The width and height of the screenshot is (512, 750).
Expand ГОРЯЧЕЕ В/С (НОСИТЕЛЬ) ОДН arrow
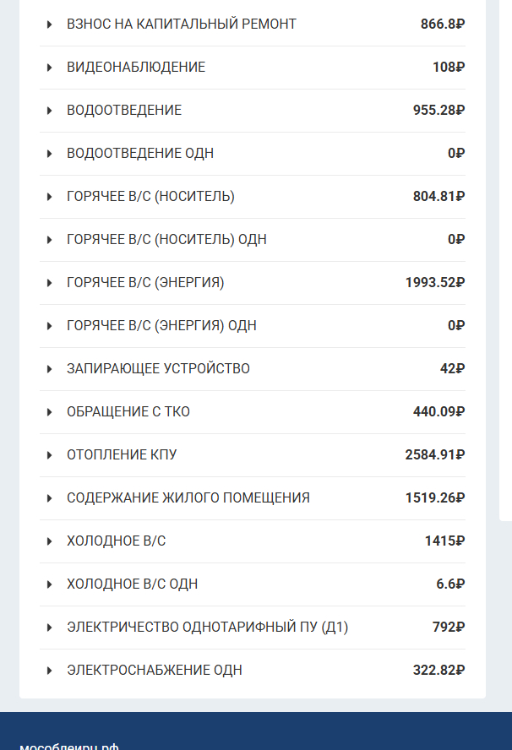[x=51, y=240]
